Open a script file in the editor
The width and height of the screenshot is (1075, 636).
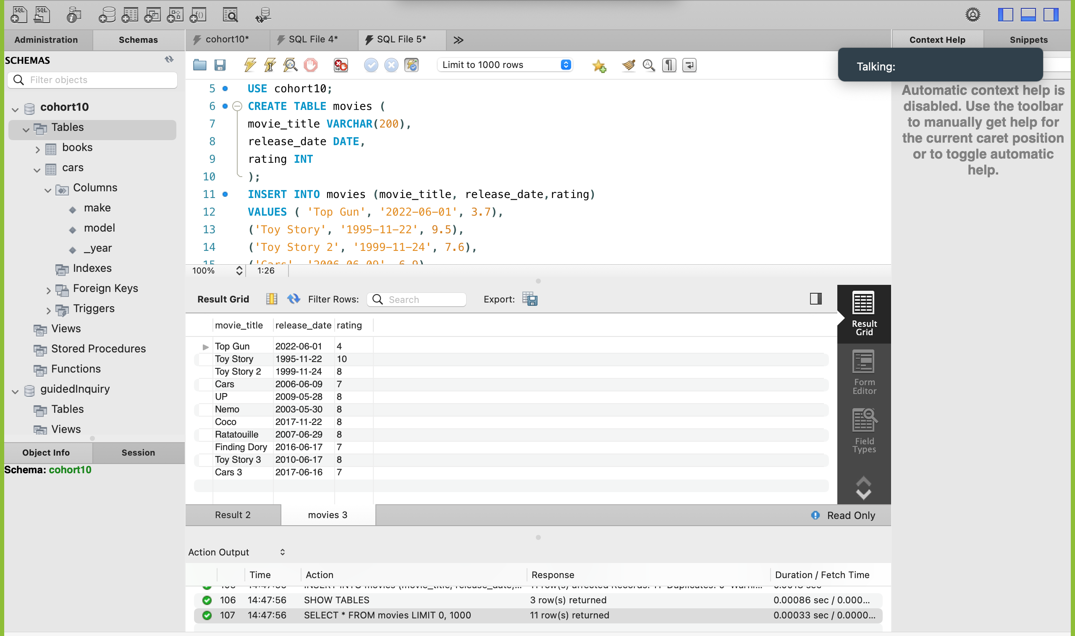200,65
